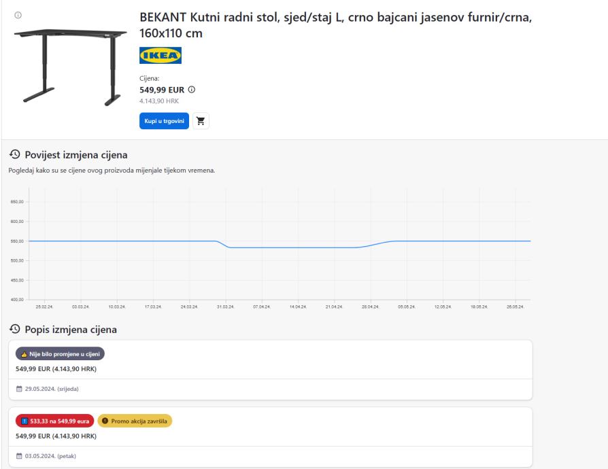The height and width of the screenshot is (469, 608).
Task: Click history icon beside Popis izmjena cijena
Action: coord(14,330)
